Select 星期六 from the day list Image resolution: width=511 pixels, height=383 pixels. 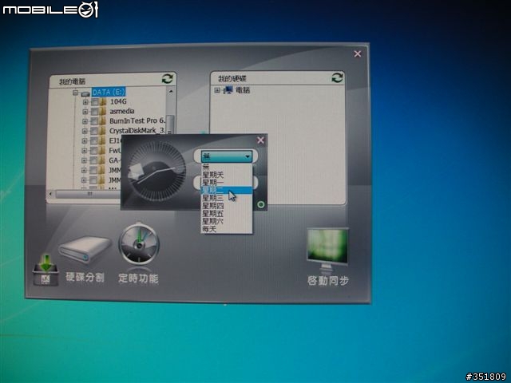coord(227,222)
